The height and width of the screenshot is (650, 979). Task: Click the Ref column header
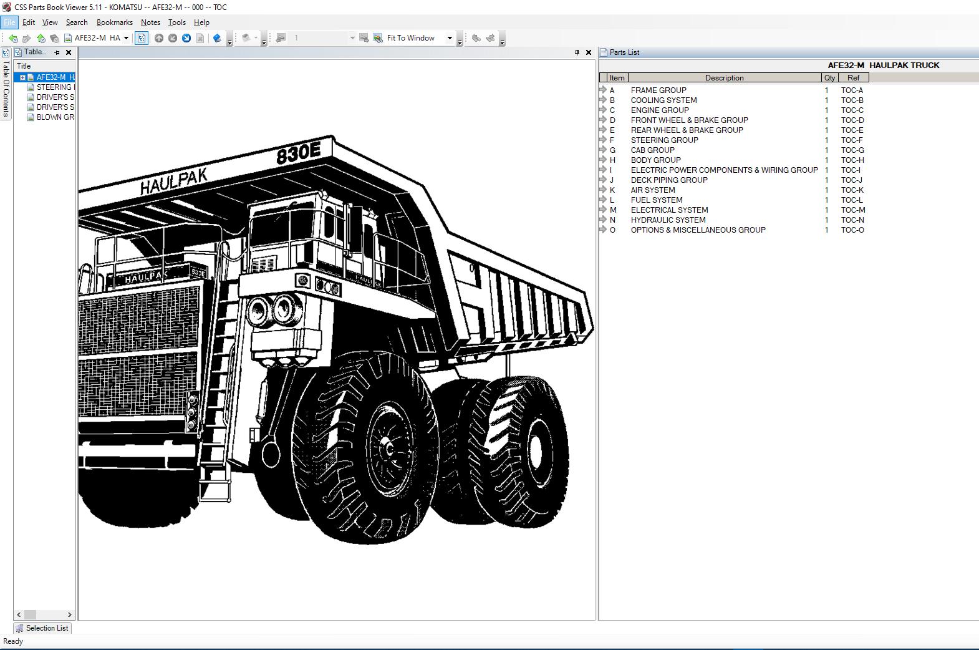(x=854, y=78)
